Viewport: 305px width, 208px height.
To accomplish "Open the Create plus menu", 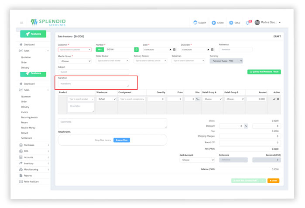I will [x=218, y=23].
